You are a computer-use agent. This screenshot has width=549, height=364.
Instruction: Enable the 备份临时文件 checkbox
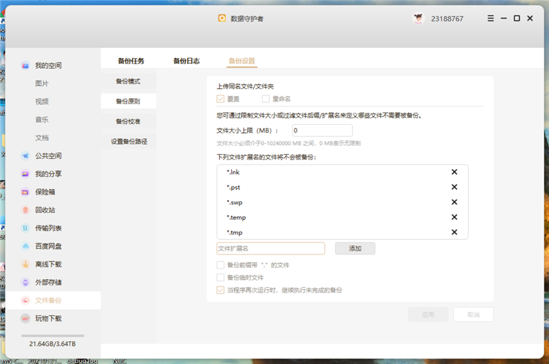tap(220, 278)
